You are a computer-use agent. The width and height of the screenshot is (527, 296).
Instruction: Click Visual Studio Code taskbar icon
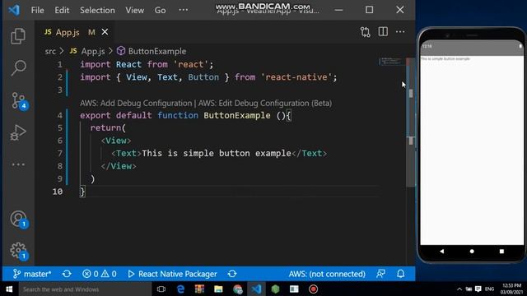[x=256, y=289]
